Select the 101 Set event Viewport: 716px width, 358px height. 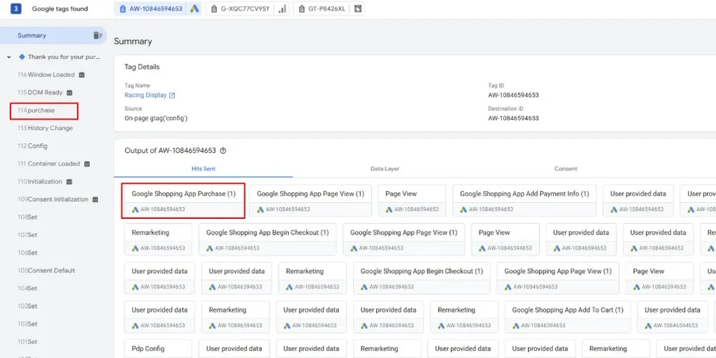pos(27,342)
